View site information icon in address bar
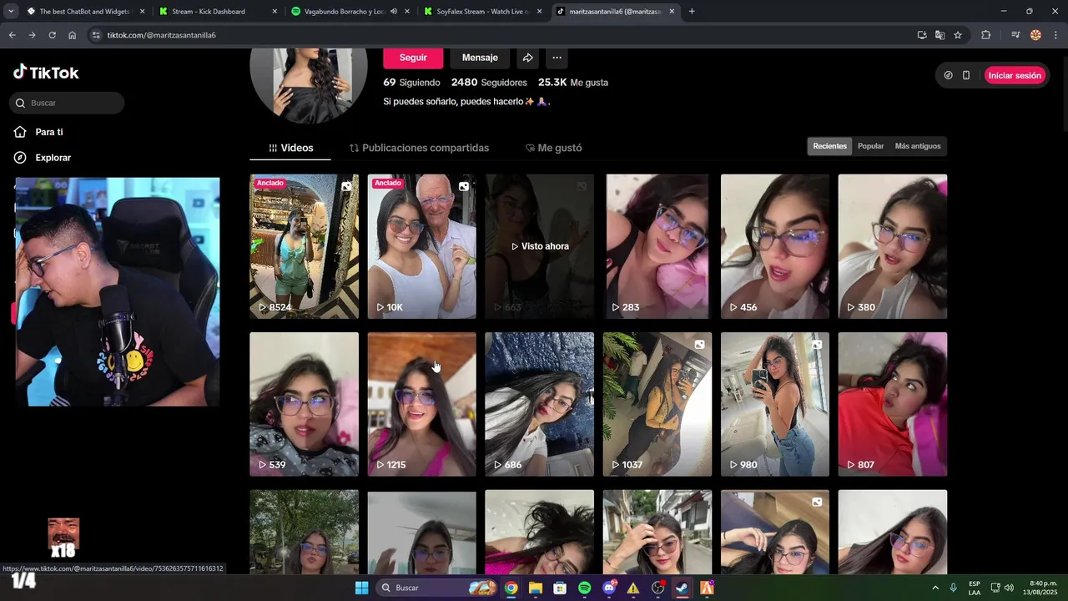Viewport: 1068px width, 601px height. click(x=96, y=35)
